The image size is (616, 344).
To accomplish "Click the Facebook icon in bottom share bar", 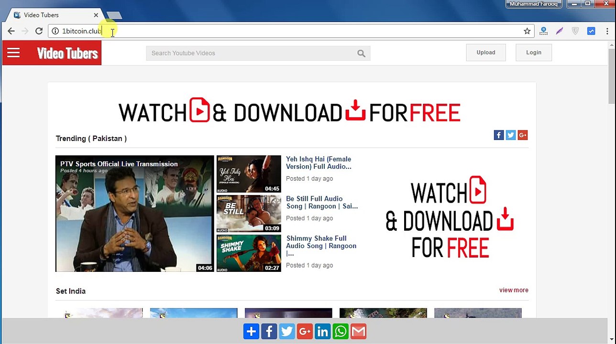I will [x=269, y=332].
